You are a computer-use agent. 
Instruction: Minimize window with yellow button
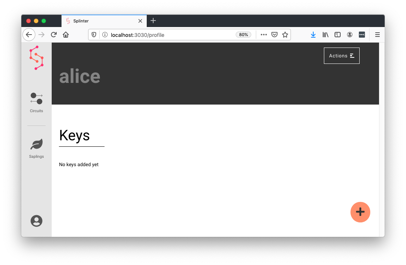pos(36,21)
